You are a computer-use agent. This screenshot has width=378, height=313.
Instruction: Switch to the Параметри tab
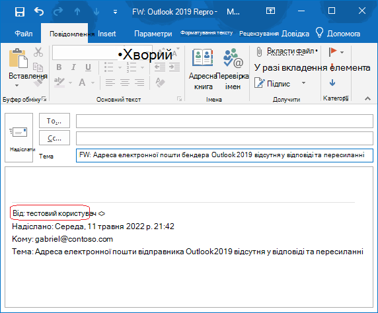point(153,34)
